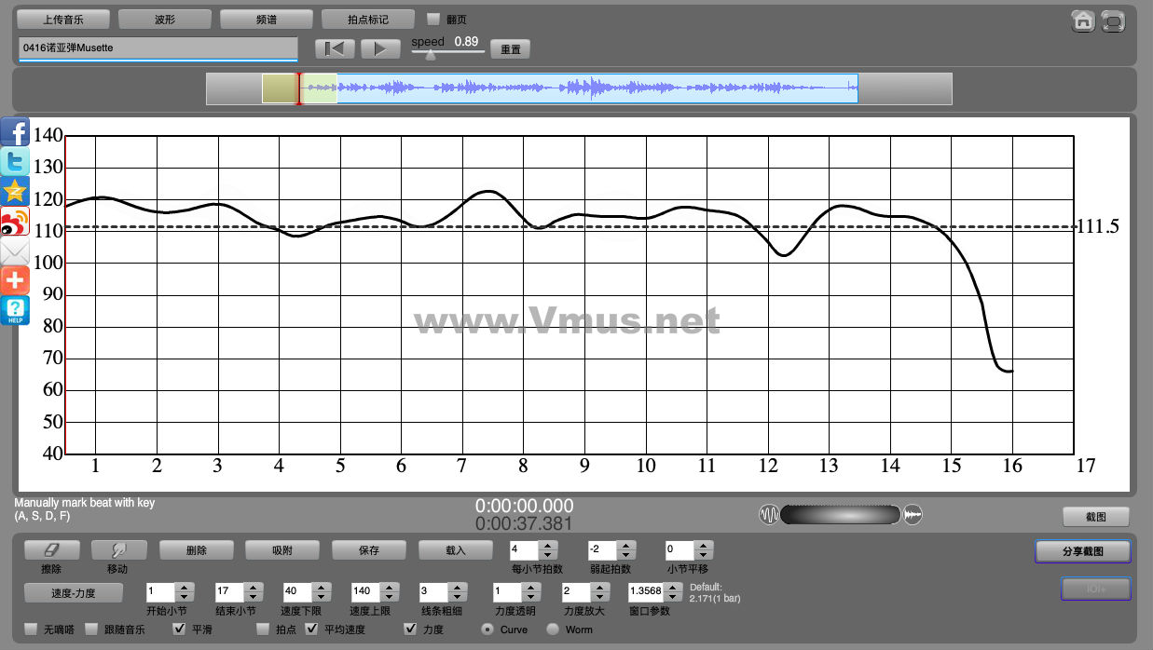The height and width of the screenshot is (650, 1153).
Task: Enable the 翻页 page-flip checkbox
Action: point(433,20)
